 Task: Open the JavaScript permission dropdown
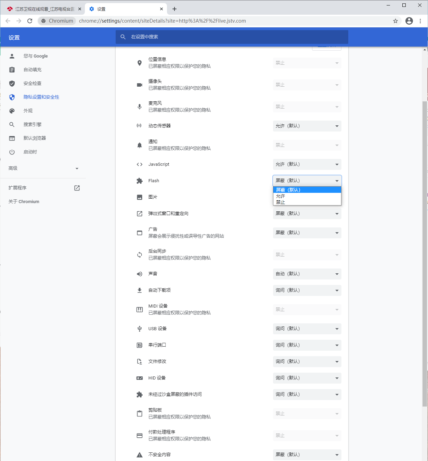click(307, 164)
